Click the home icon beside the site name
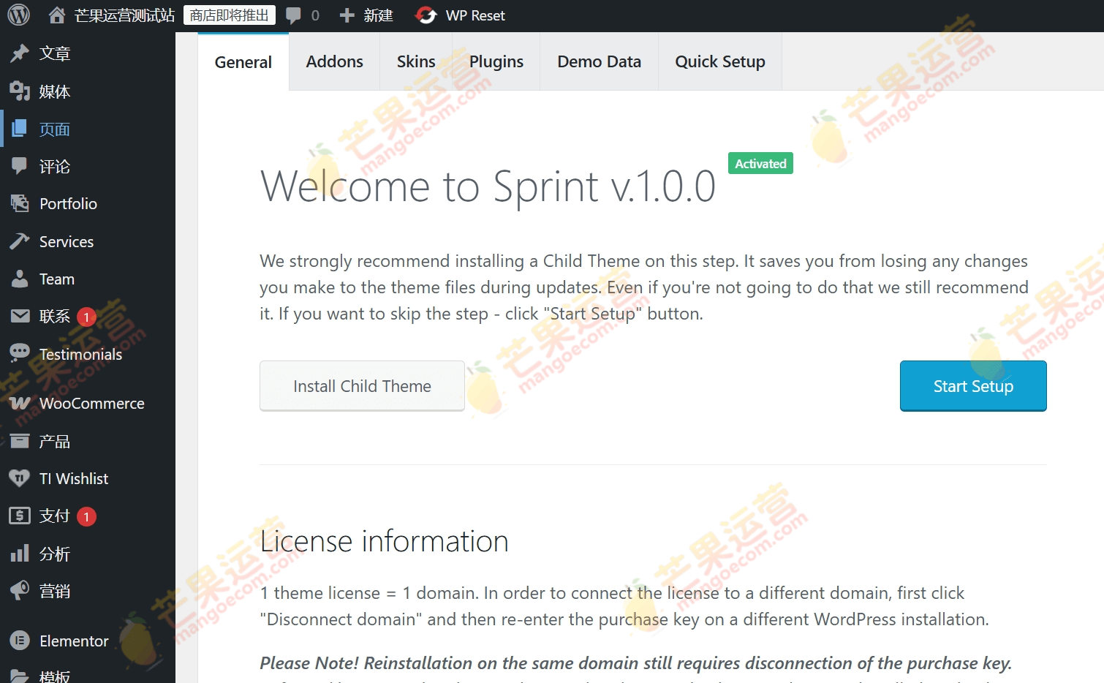Image resolution: width=1104 pixels, height=683 pixels. (57, 15)
